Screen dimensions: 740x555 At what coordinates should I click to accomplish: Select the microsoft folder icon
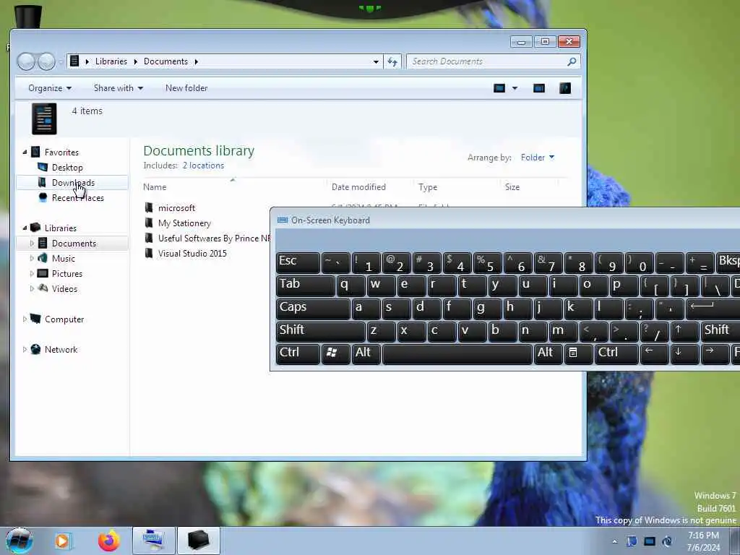pos(149,207)
